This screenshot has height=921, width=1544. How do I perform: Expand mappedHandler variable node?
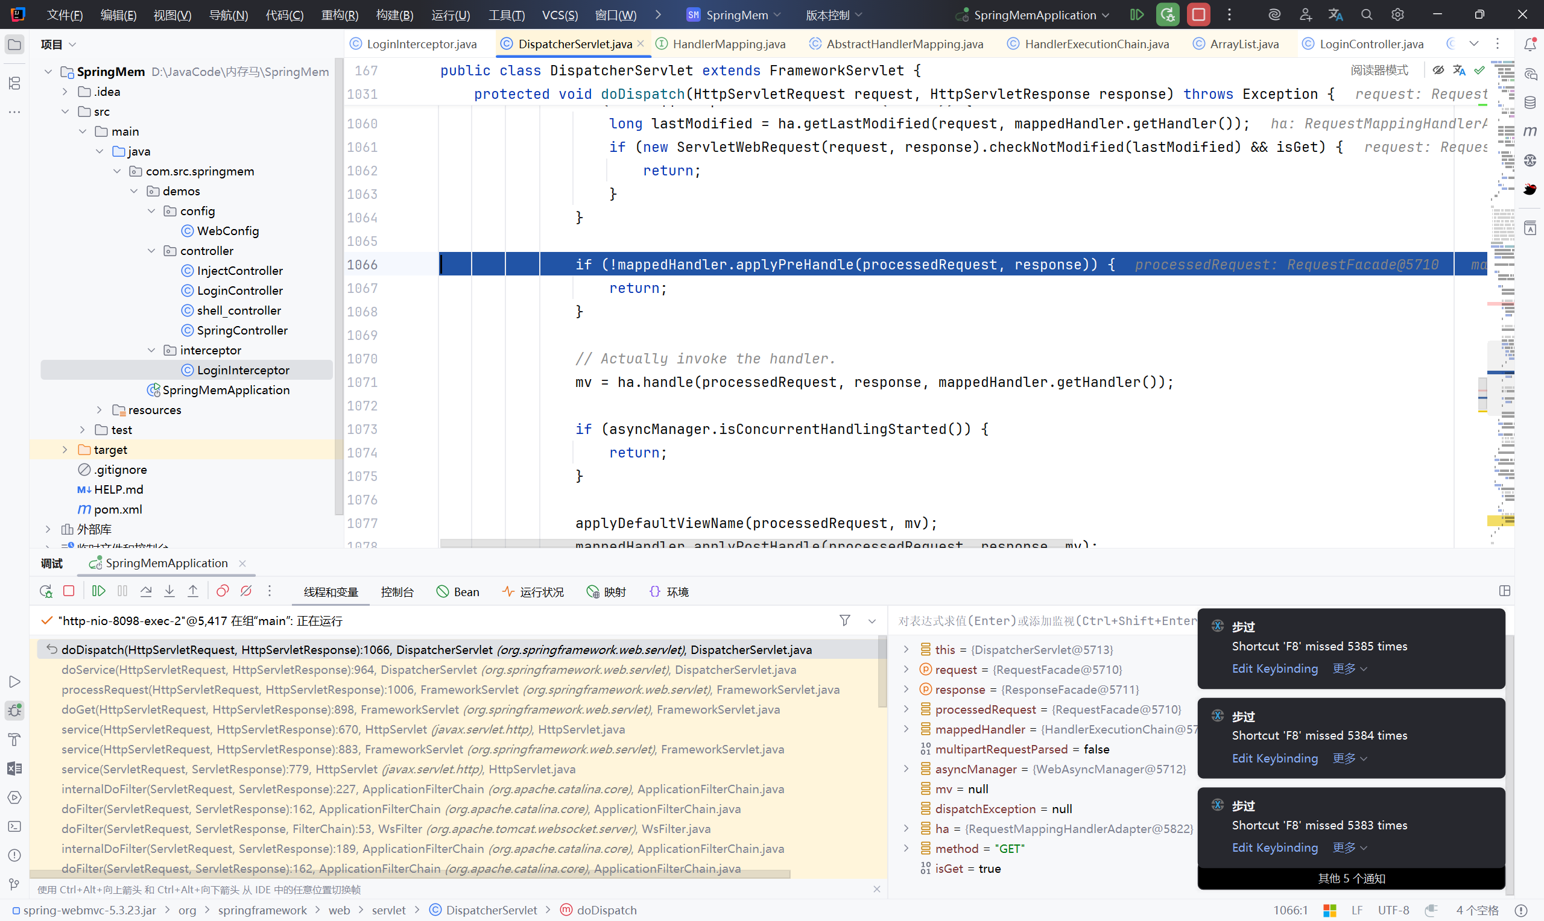pos(906,729)
